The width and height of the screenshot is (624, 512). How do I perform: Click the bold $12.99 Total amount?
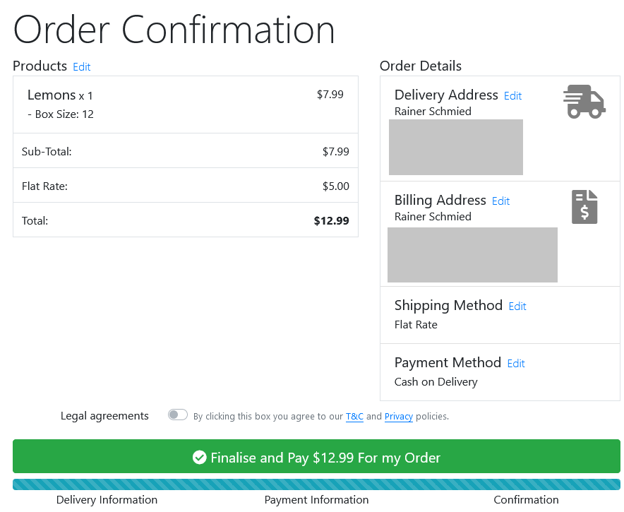point(331,220)
